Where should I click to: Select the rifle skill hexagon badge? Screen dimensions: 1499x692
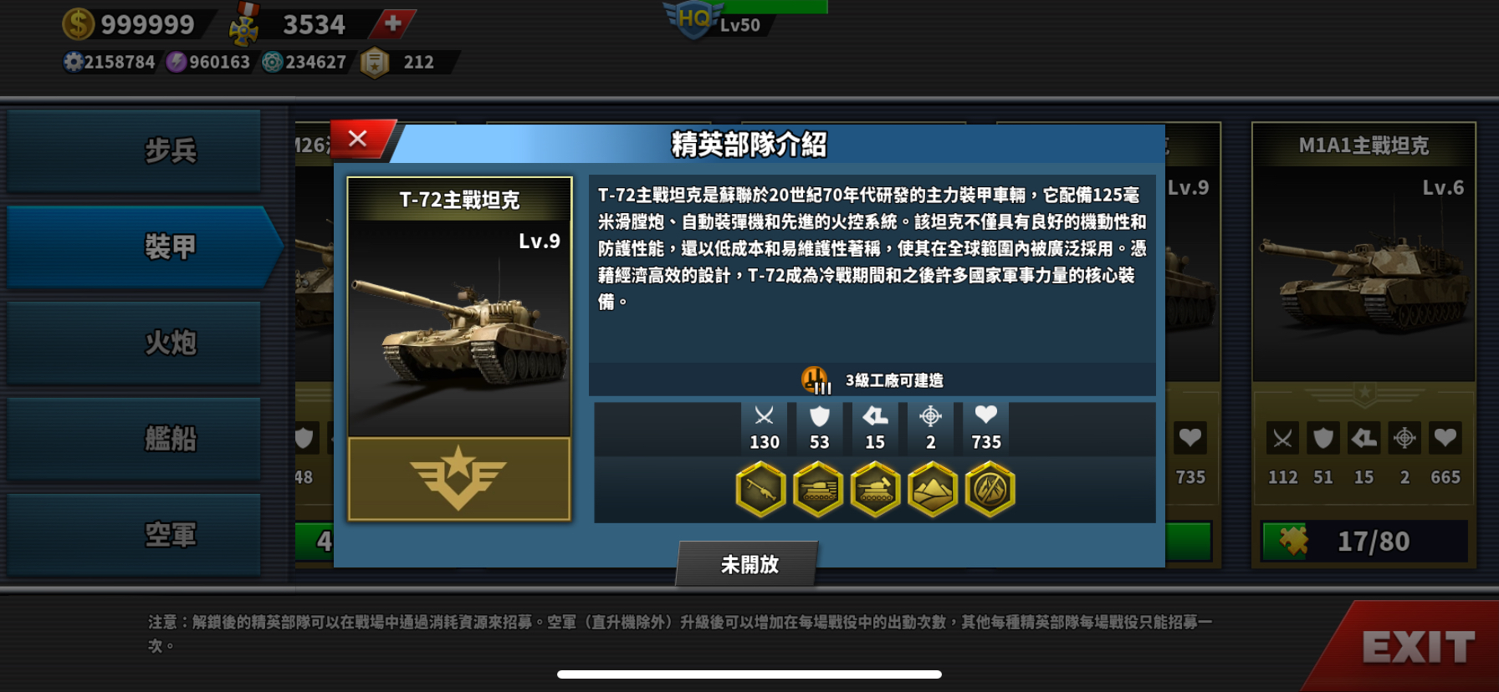[x=760, y=490]
